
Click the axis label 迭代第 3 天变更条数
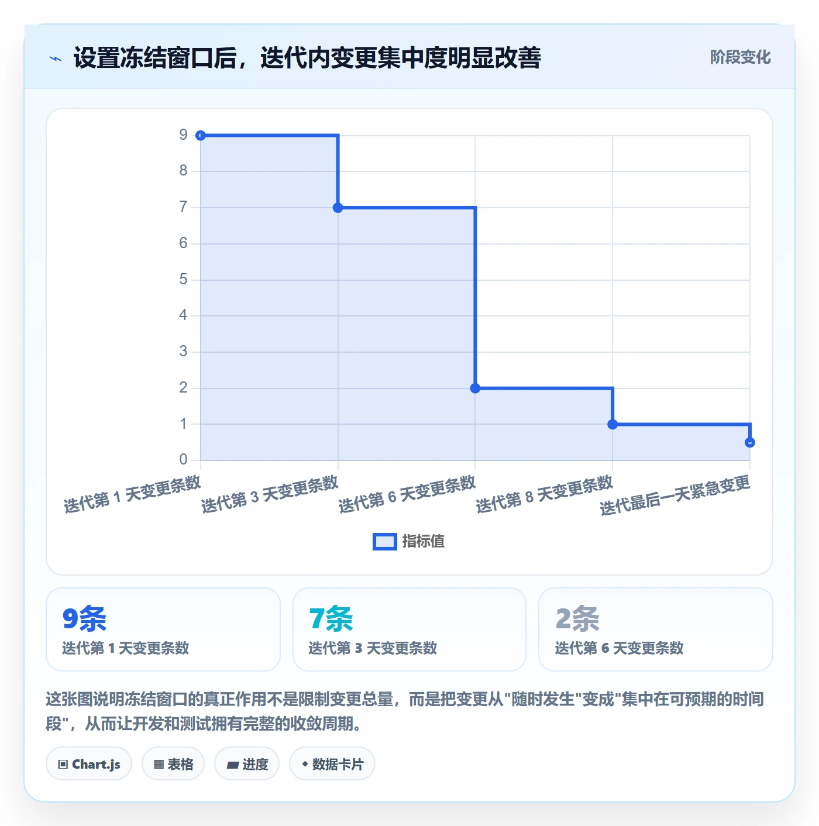(270, 494)
